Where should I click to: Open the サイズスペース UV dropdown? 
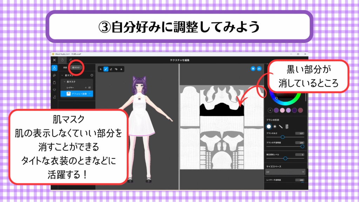(x=285, y=172)
